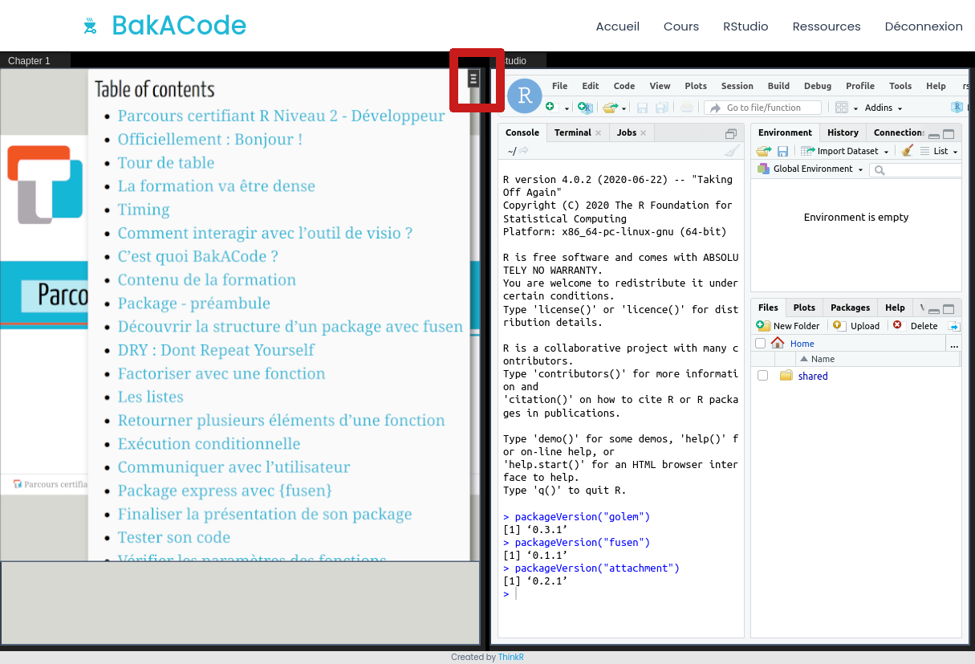The height and width of the screenshot is (664, 975).
Task: Open the workspace panes dropdown arrow
Action: coord(855,108)
